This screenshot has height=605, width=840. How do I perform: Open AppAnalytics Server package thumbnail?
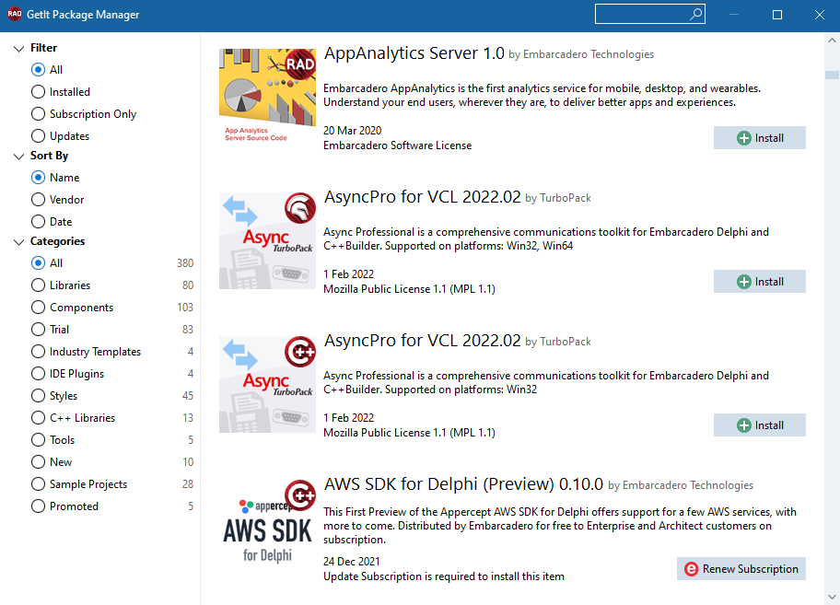(x=267, y=97)
